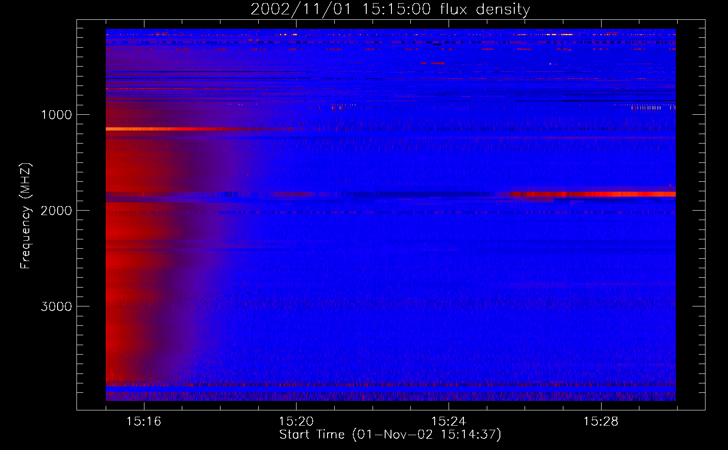This screenshot has width=728, height=450.
Task: Select the 'Frequency (MHZ)' y-axis label
Action: (26, 216)
